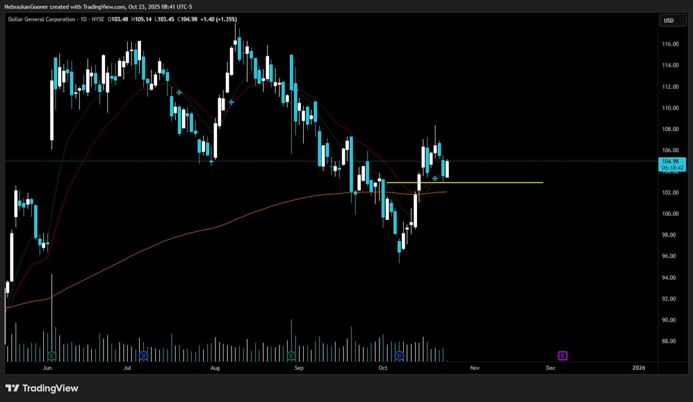This screenshot has height=402, width=693.
Task: Click the blue dividend marker near July on the timeline
Action: [143, 356]
